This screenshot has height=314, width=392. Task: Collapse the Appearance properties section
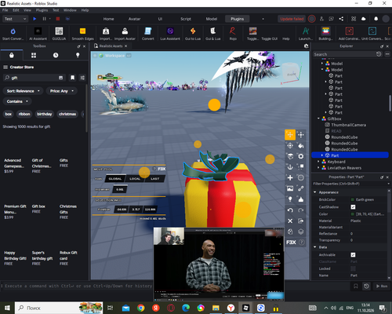tap(315, 192)
